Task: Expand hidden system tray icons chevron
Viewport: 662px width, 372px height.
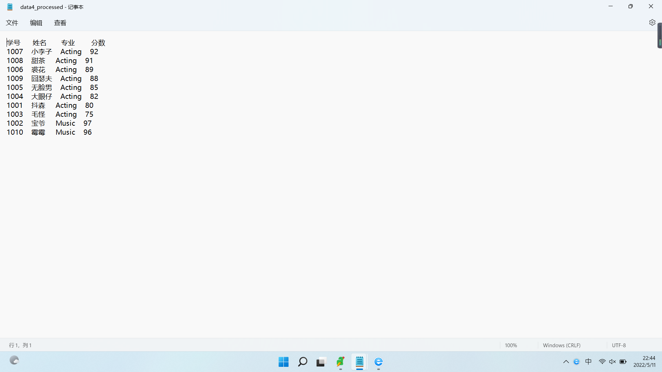Action: 566,362
